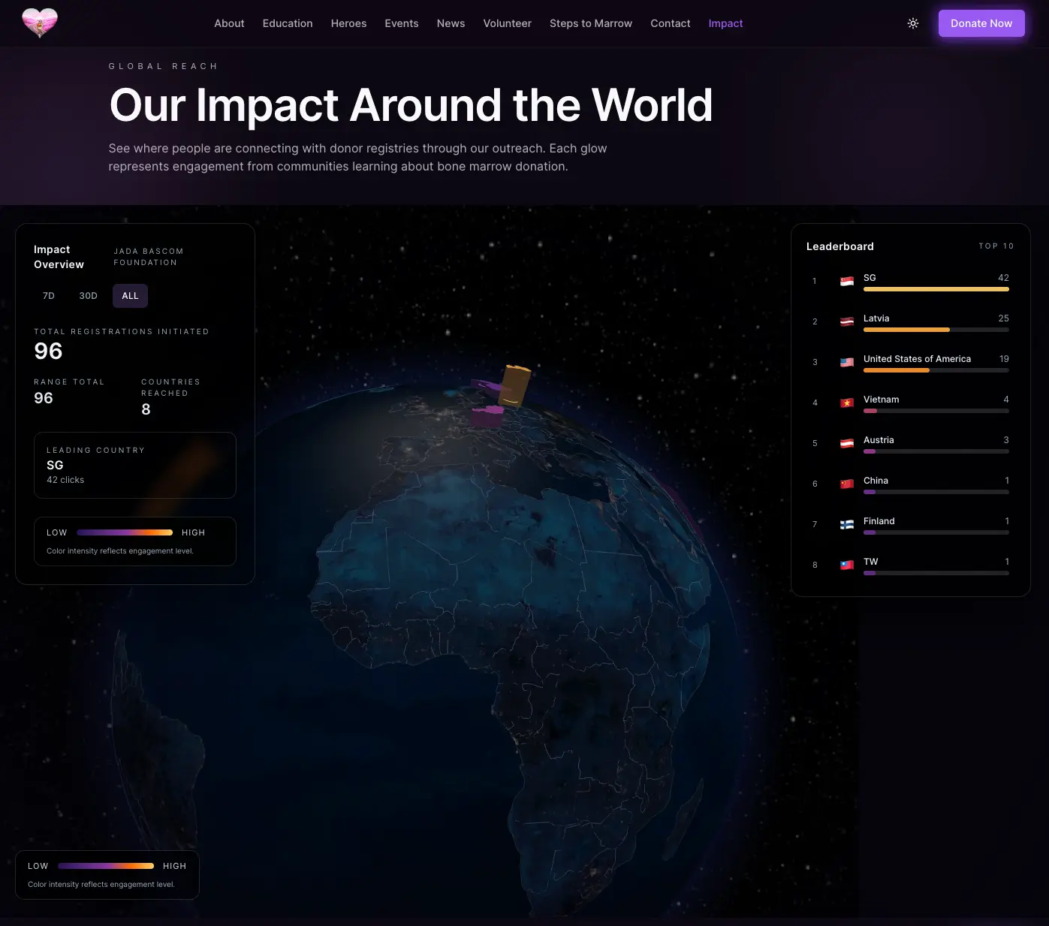Select the 7D time filter
The width and height of the screenshot is (1049, 926).
[48, 295]
